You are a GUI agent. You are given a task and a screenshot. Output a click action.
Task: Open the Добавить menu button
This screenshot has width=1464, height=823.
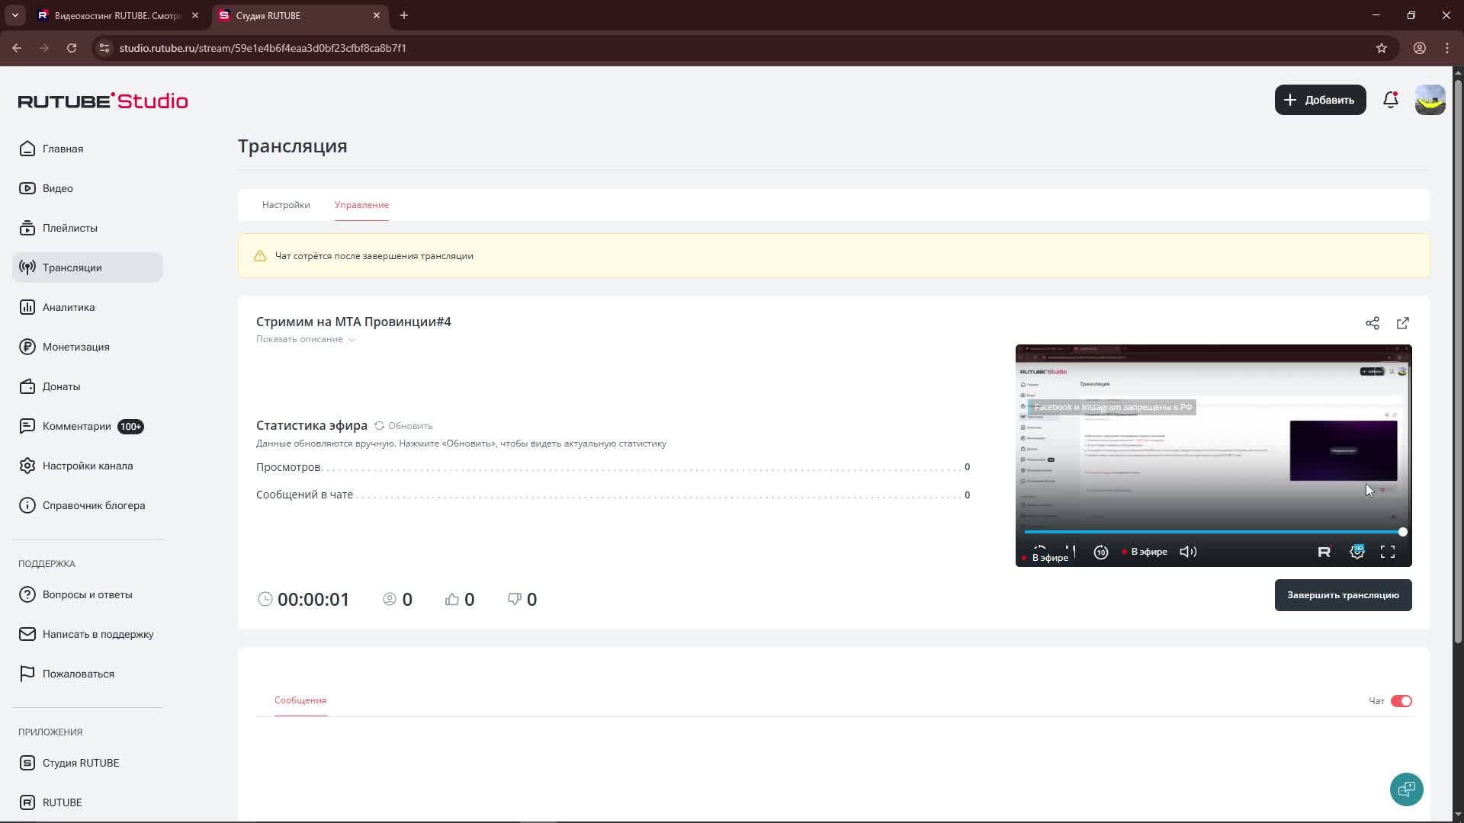click(1320, 100)
